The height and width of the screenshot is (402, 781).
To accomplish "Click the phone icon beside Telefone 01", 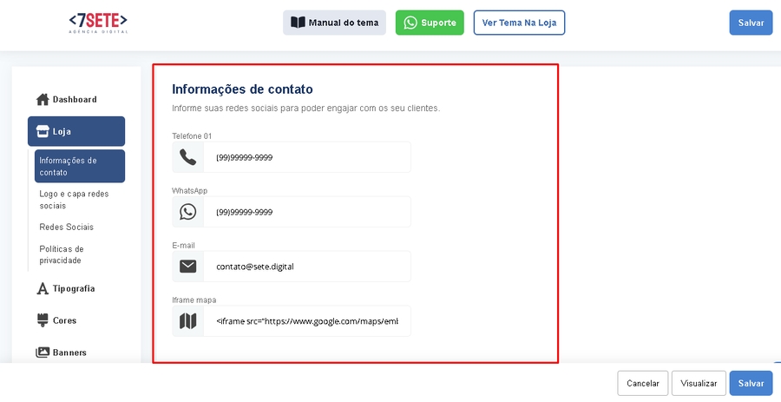I will (188, 157).
